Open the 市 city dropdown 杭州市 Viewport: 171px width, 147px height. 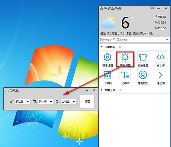[46, 102]
